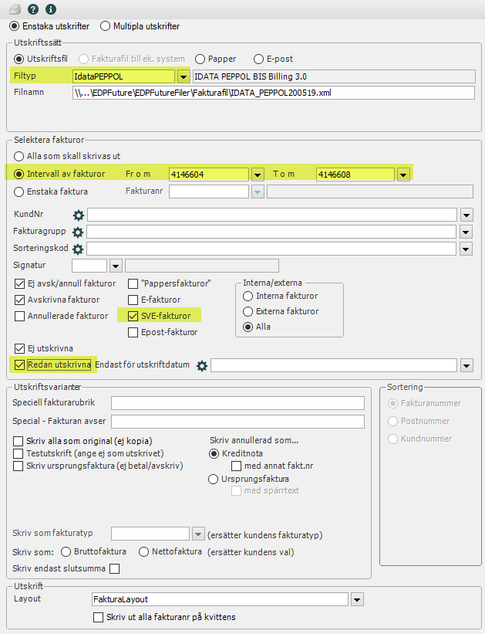Viewport: 485px width, 634px height.
Task: Click the Signatur input field
Action: pyautogui.click(x=89, y=266)
